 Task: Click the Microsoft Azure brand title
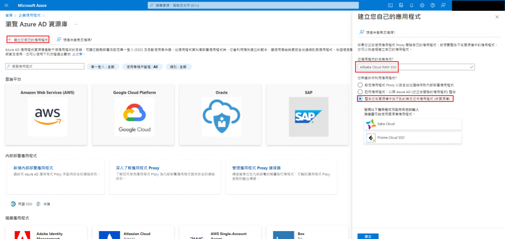32,5
